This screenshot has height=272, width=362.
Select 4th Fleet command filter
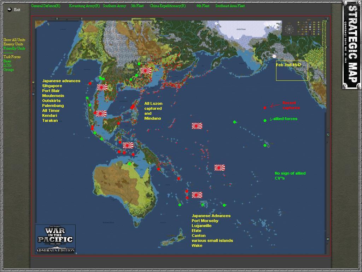[203, 6]
